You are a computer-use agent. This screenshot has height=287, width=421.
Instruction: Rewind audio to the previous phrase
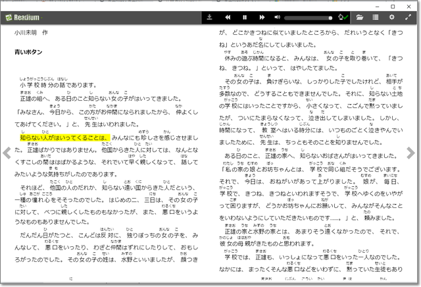(x=228, y=17)
